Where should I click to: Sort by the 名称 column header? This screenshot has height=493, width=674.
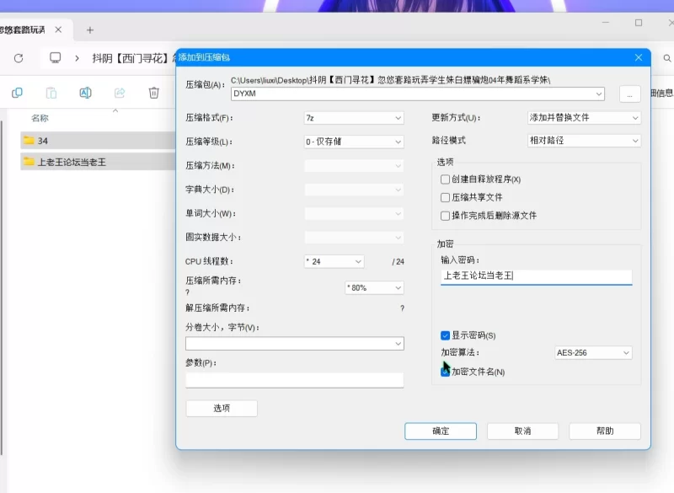click(40, 118)
